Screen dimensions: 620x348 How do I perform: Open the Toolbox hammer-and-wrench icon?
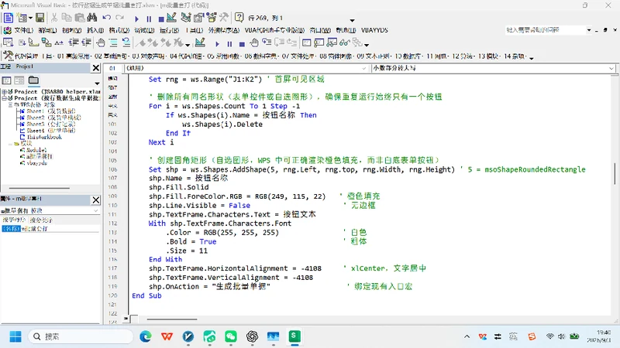pos(224,18)
